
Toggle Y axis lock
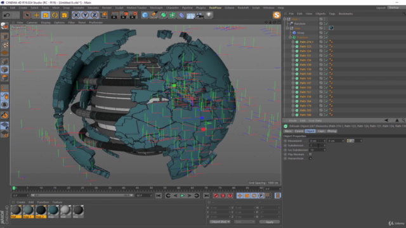(85, 15)
